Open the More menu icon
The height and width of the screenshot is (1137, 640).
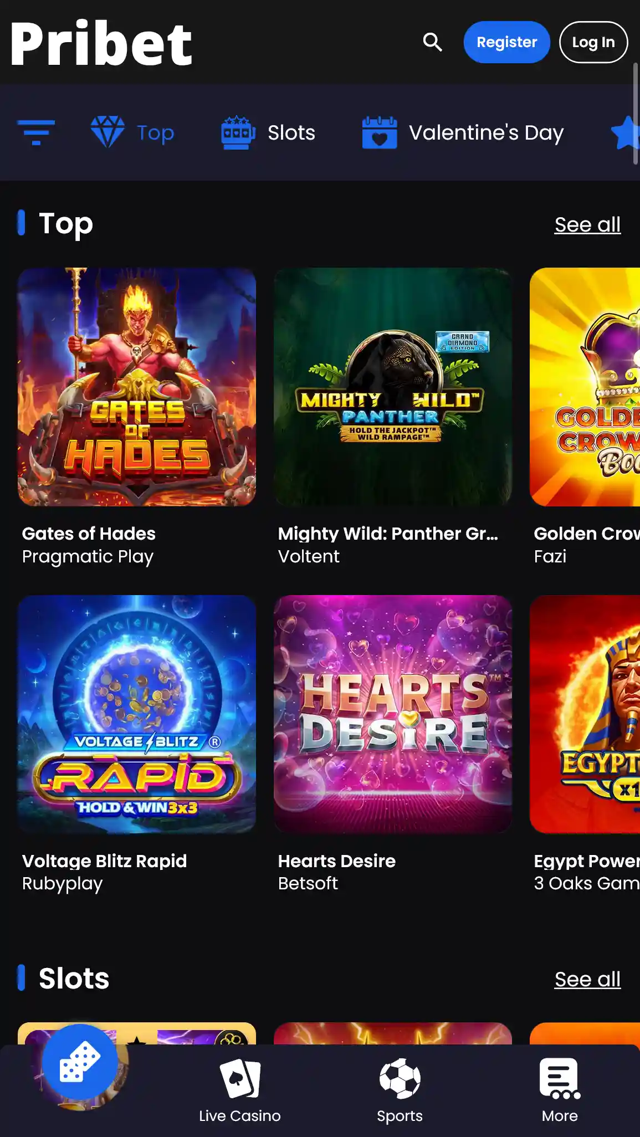tap(560, 1078)
